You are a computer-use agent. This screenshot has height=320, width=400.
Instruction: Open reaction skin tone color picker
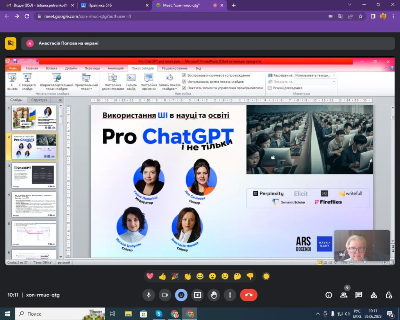click(266, 276)
